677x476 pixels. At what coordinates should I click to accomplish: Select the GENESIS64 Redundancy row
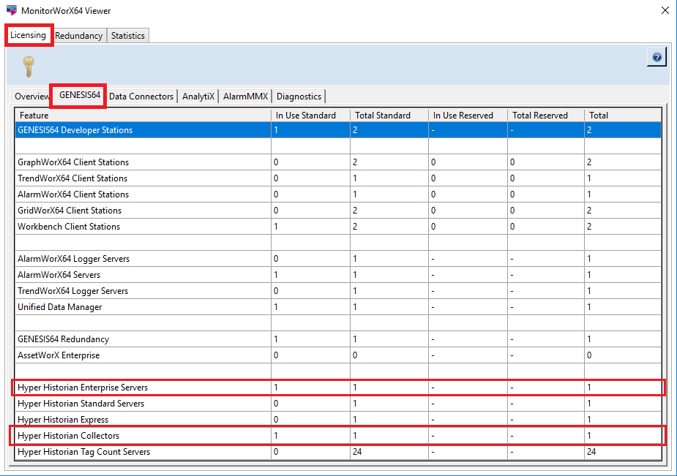pos(338,339)
